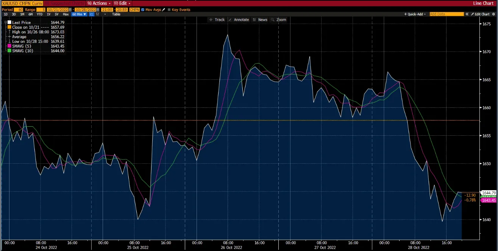Open the 60 Min interval dropdown
Image resolution: width=498 pixels, height=251 pixels.
click(80, 14)
